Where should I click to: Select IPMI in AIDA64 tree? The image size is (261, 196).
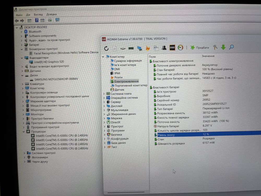coord(117,73)
